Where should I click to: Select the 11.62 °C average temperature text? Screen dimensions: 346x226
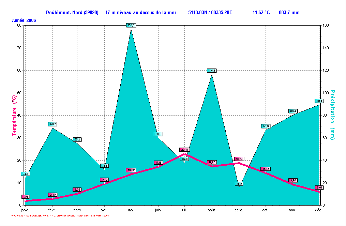point(261,13)
